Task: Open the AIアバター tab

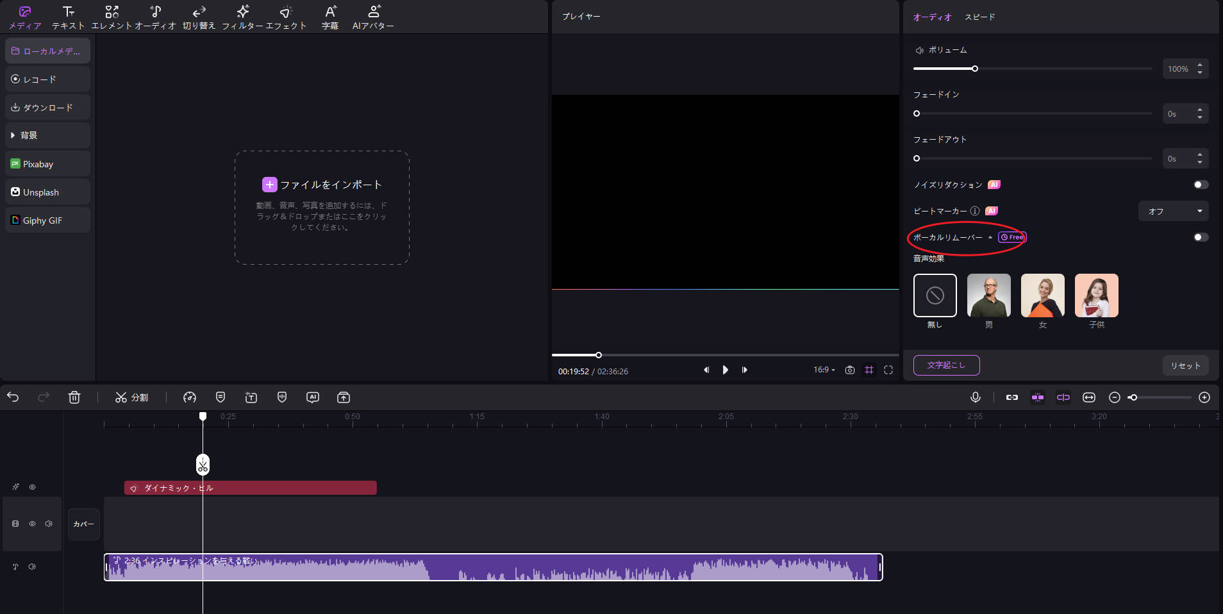Action: [x=373, y=17]
